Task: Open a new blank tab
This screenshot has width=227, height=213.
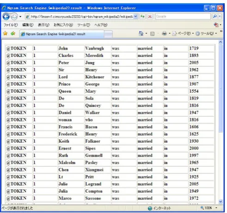Action: [108, 34]
